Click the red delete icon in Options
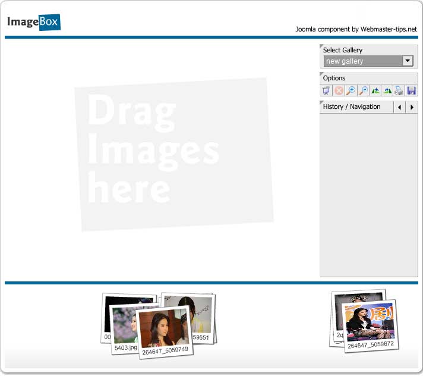 (x=339, y=91)
